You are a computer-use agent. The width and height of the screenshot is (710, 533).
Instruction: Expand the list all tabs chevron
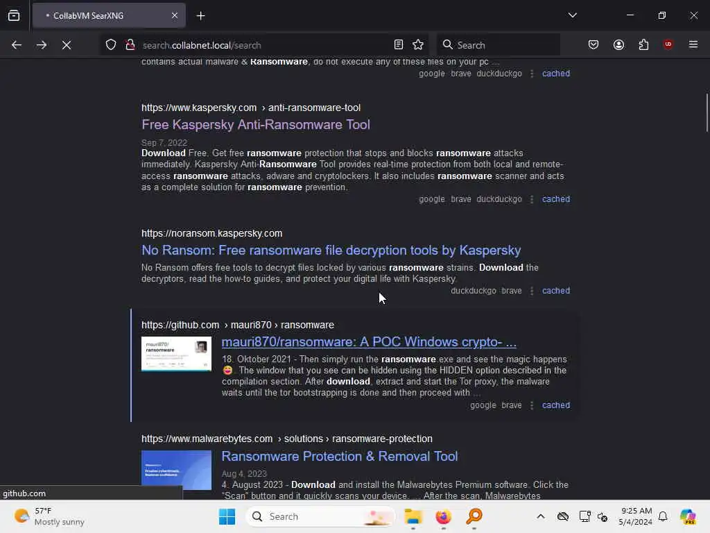point(572,15)
